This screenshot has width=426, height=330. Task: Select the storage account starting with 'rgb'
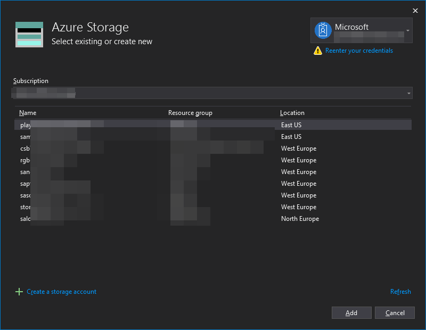[x=213, y=160]
